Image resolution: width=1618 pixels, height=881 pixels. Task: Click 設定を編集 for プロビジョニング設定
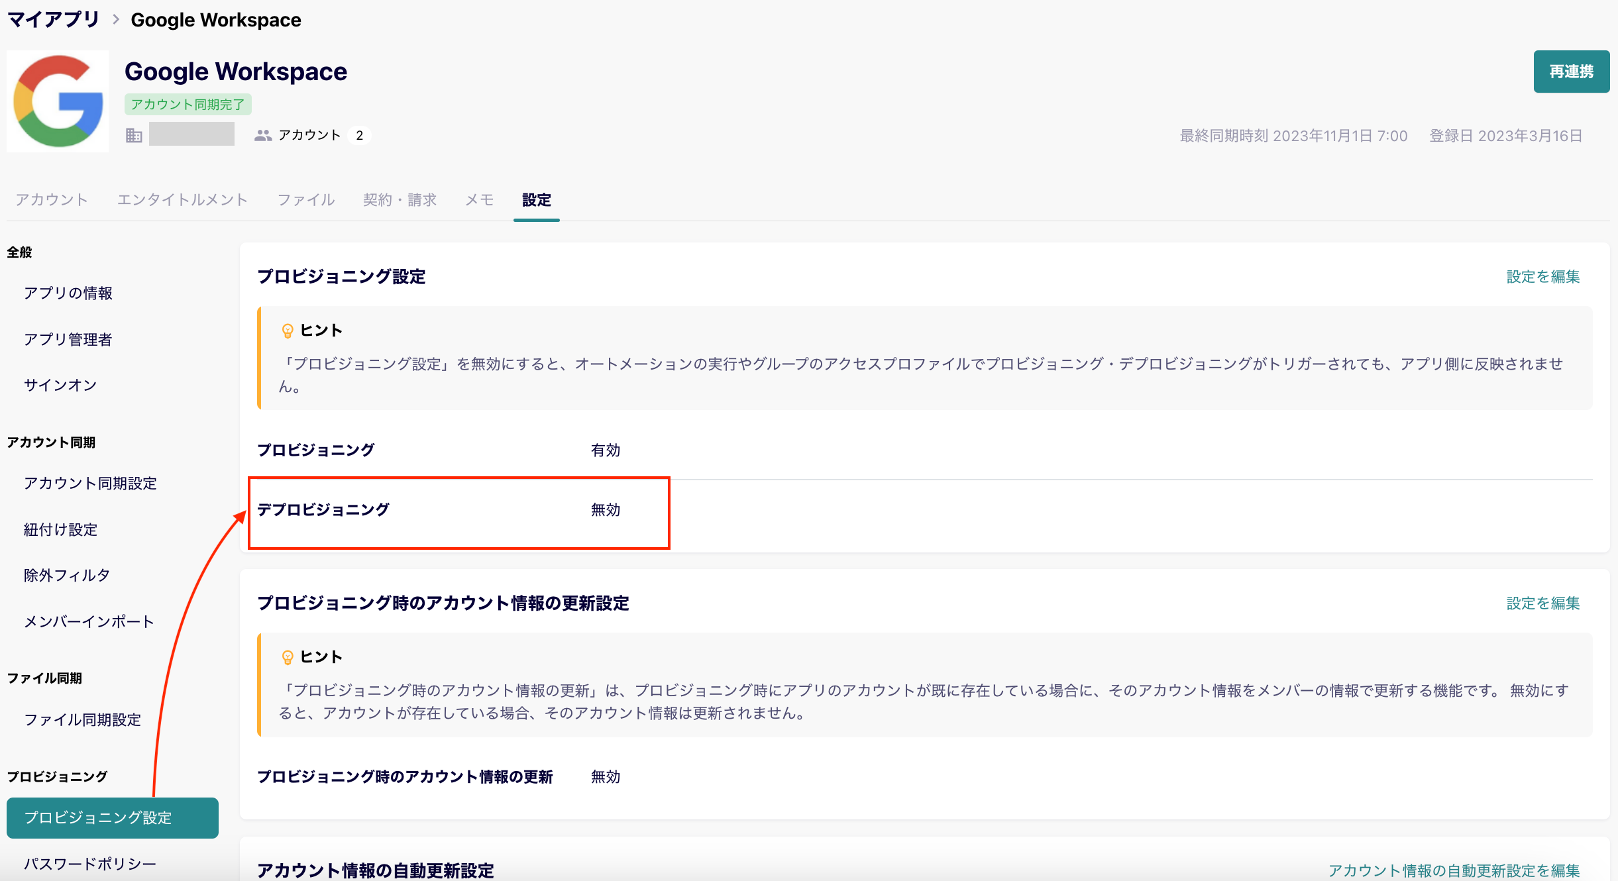(1543, 276)
